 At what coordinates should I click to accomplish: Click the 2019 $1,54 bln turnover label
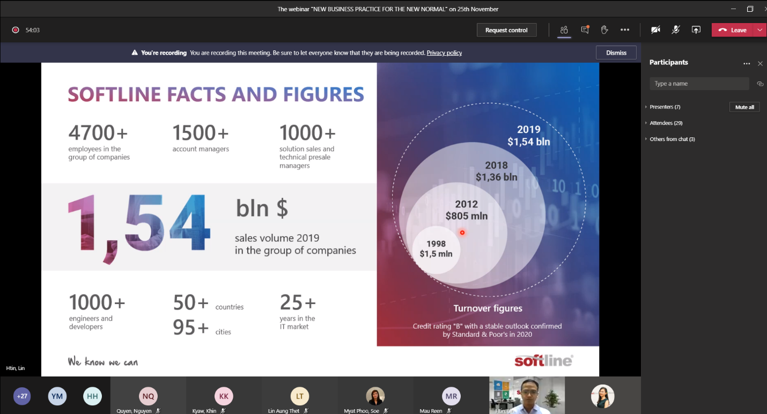[x=529, y=136]
